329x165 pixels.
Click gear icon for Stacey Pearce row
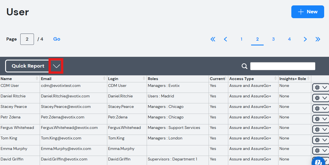click(x=317, y=108)
